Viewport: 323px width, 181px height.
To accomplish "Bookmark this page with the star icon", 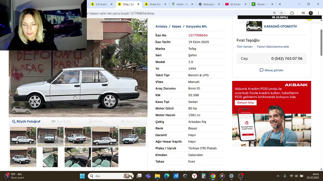I will [281, 13].
